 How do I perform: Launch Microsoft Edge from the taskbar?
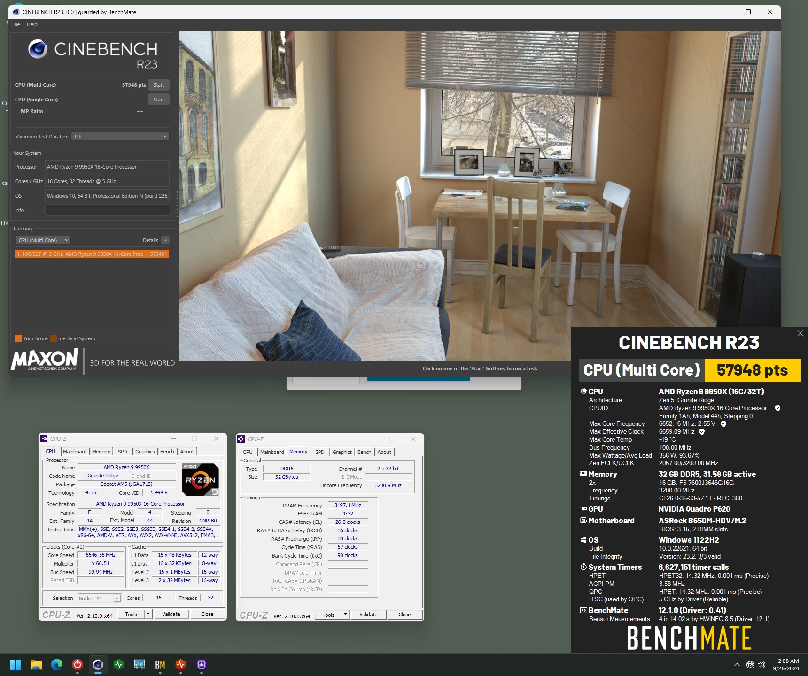click(x=57, y=665)
